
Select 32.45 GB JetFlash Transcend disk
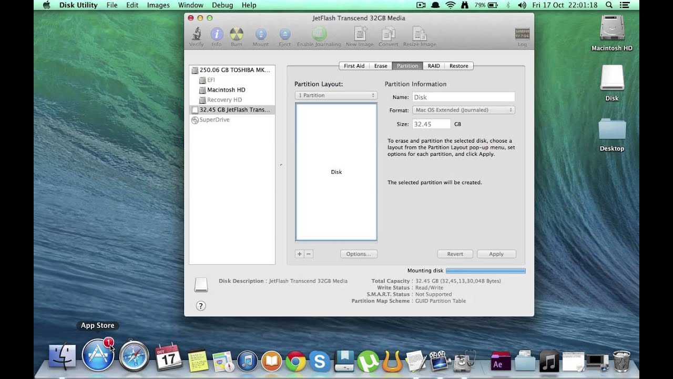(x=232, y=110)
